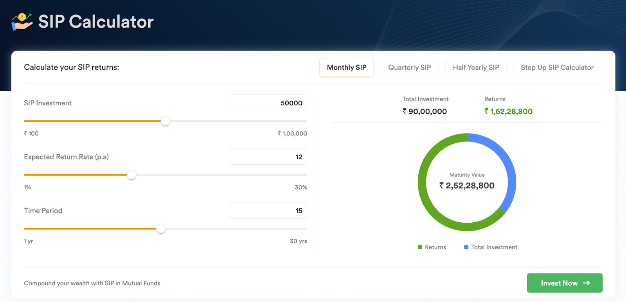Click the '₹ 1,00,000' maximum investment label
This screenshot has width=626, height=302.
coord(292,133)
